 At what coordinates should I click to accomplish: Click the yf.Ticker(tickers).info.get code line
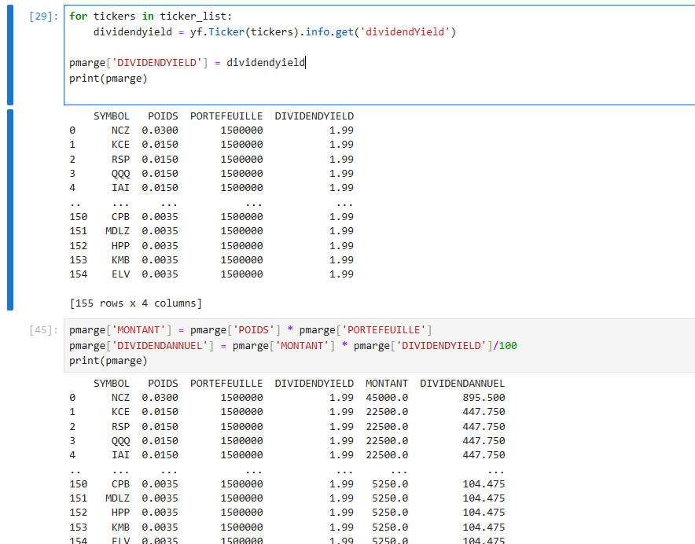click(x=274, y=32)
